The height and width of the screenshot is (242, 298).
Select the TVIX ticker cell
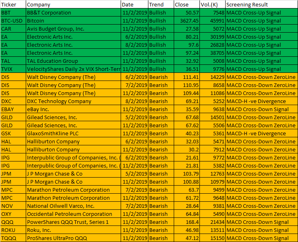point(13,69)
